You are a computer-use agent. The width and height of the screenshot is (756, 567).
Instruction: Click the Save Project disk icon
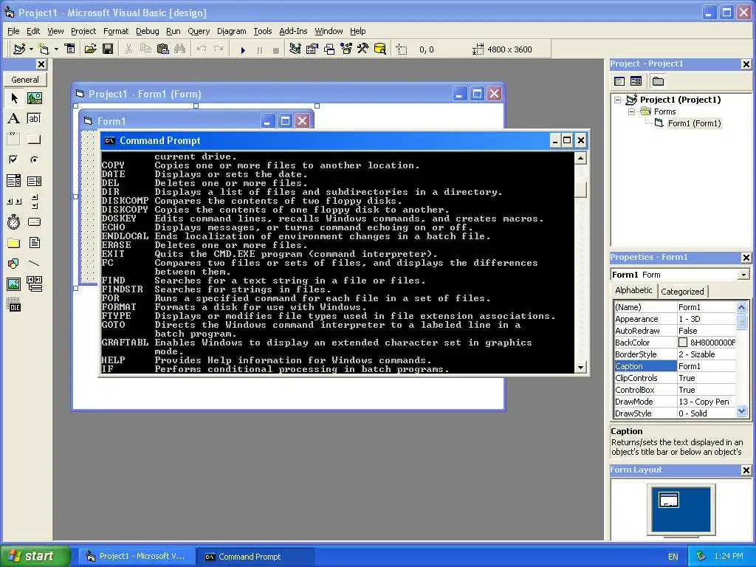[x=108, y=49]
